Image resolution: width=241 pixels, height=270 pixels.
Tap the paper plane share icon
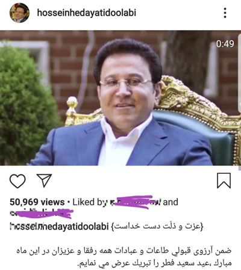(44, 180)
